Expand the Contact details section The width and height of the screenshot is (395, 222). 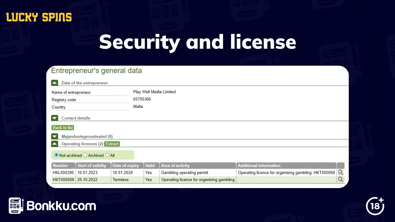pyautogui.click(x=55, y=118)
